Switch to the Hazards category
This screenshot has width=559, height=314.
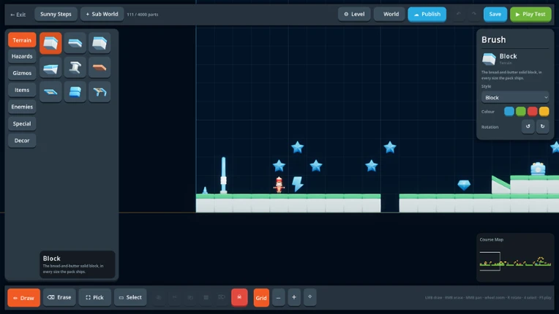coord(22,56)
